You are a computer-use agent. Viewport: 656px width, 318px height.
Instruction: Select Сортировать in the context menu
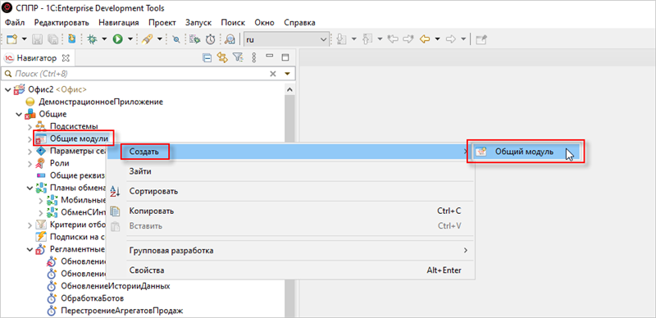coord(154,192)
